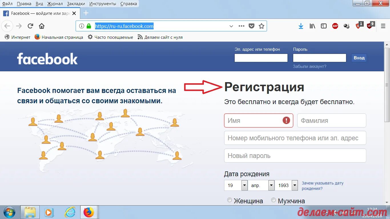The height and width of the screenshot is (219, 390).
Task: Open the Справка menu
Action: 129,4
